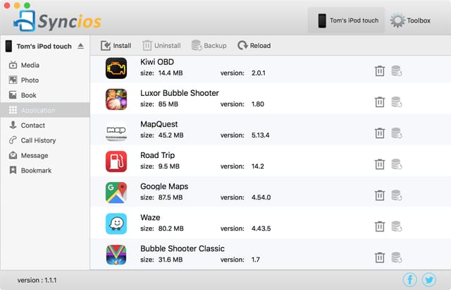Click the Install button in the toolbar

click(116, 46)
